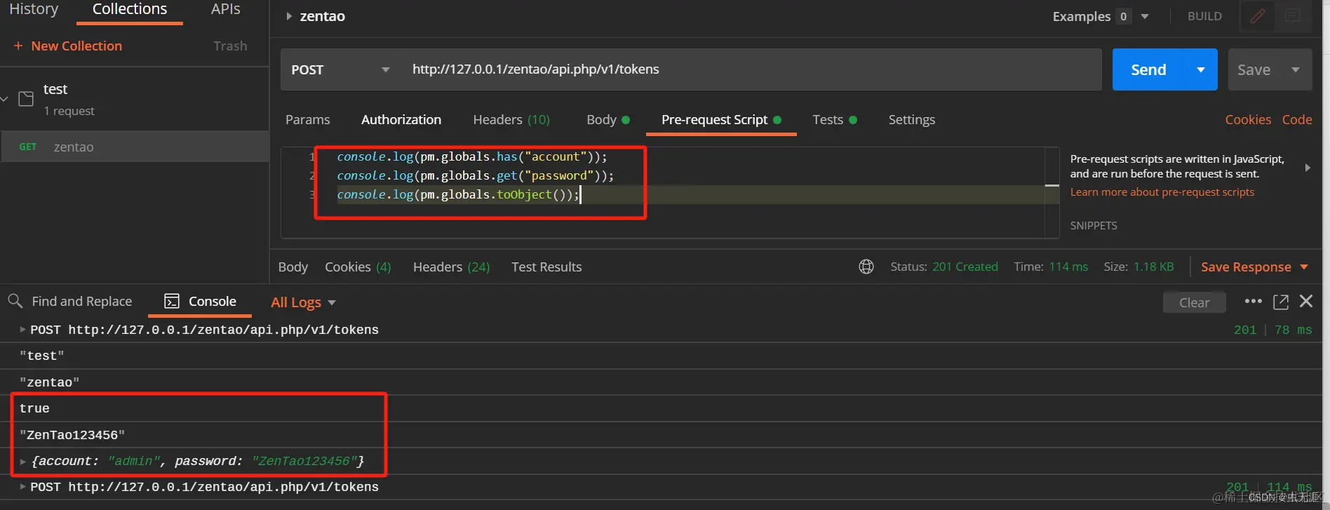Screen dimensions: 1330x510
Task: Click the edit pencil icon near BUILD
Action: click(x=1258, y=16)
